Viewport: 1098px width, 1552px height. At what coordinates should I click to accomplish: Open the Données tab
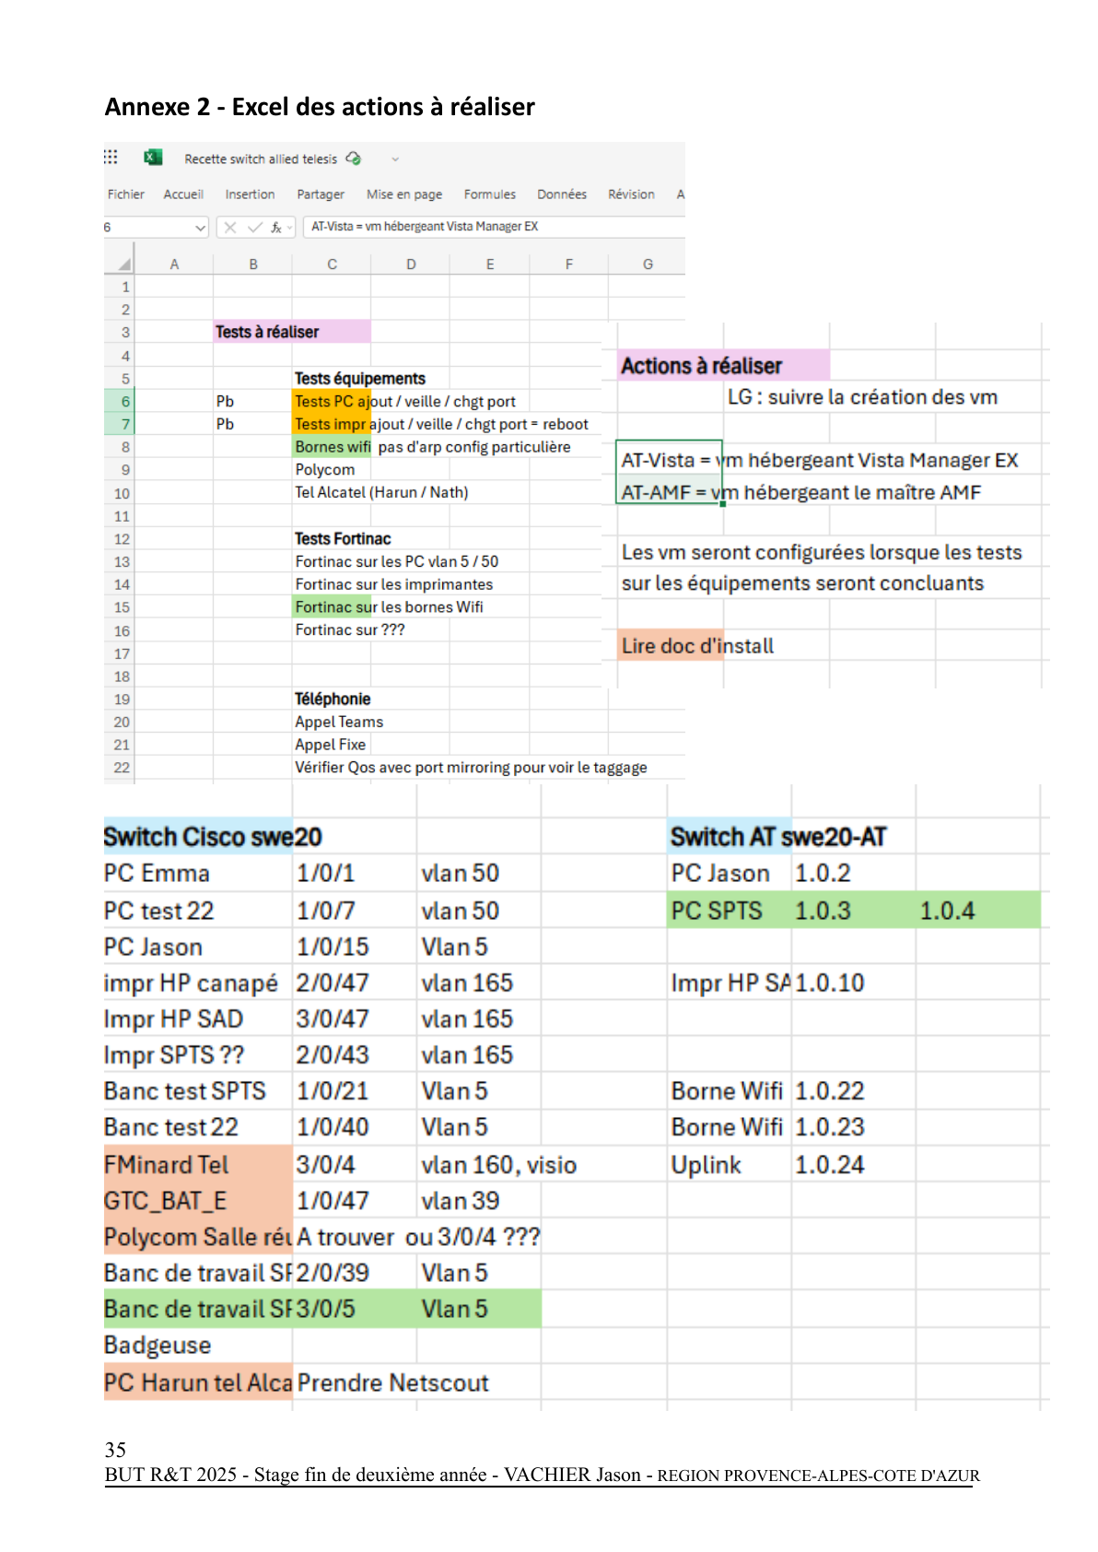point(562,194)
